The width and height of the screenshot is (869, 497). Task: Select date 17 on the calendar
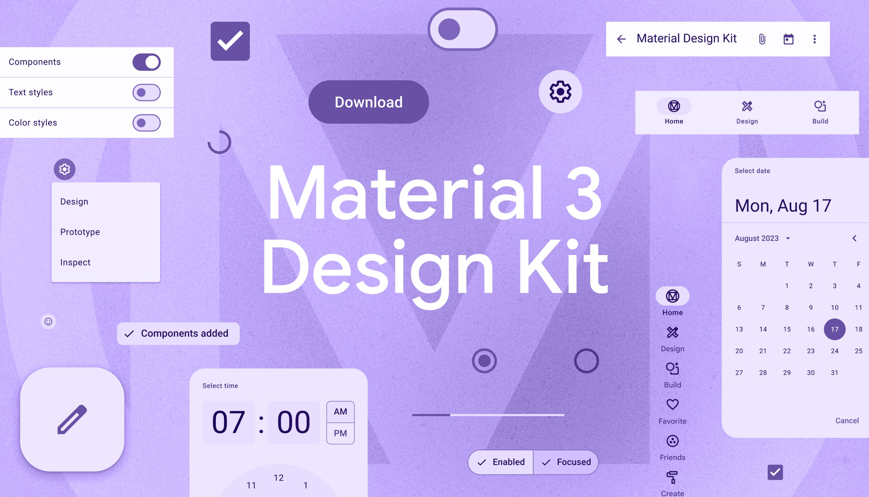click(834, 329)
